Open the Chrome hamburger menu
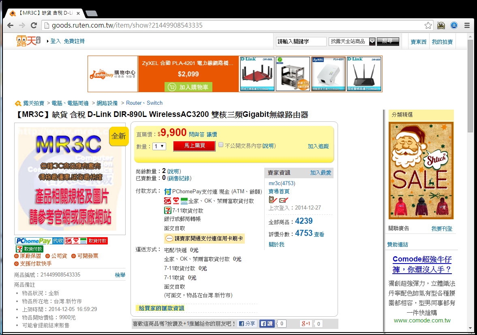The image size is (477, 335). click(467, 25)
